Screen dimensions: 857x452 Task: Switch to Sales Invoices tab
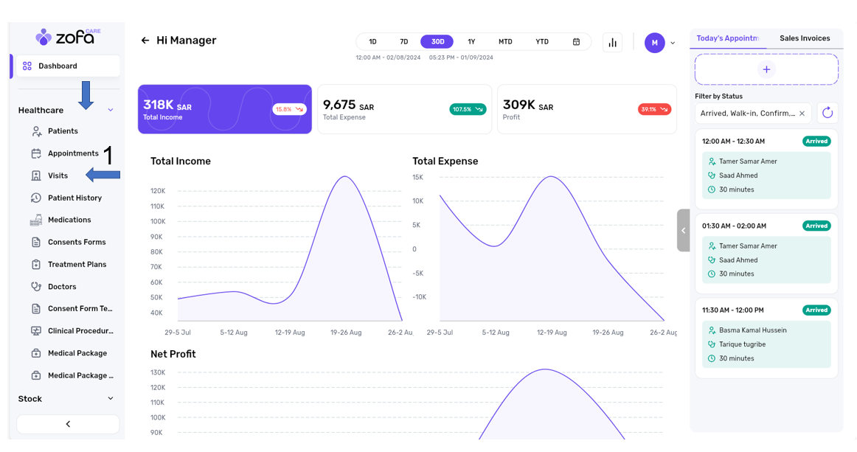805,38
